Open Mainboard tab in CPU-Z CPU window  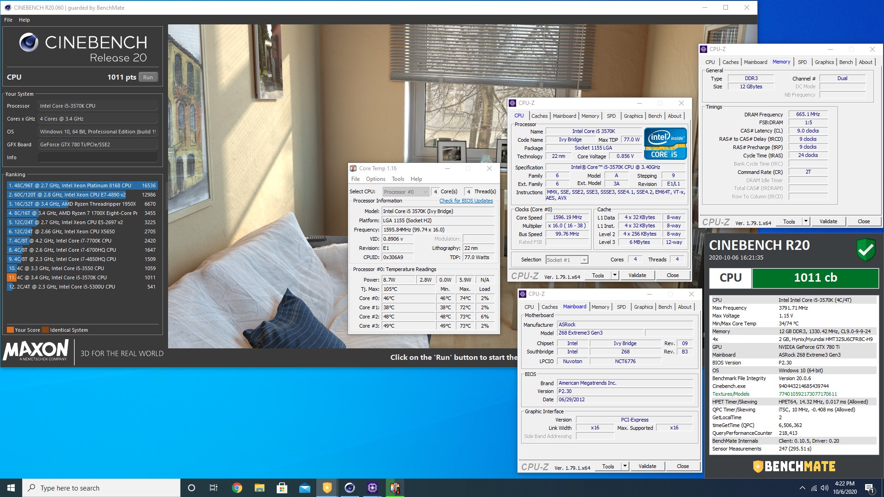564,116
